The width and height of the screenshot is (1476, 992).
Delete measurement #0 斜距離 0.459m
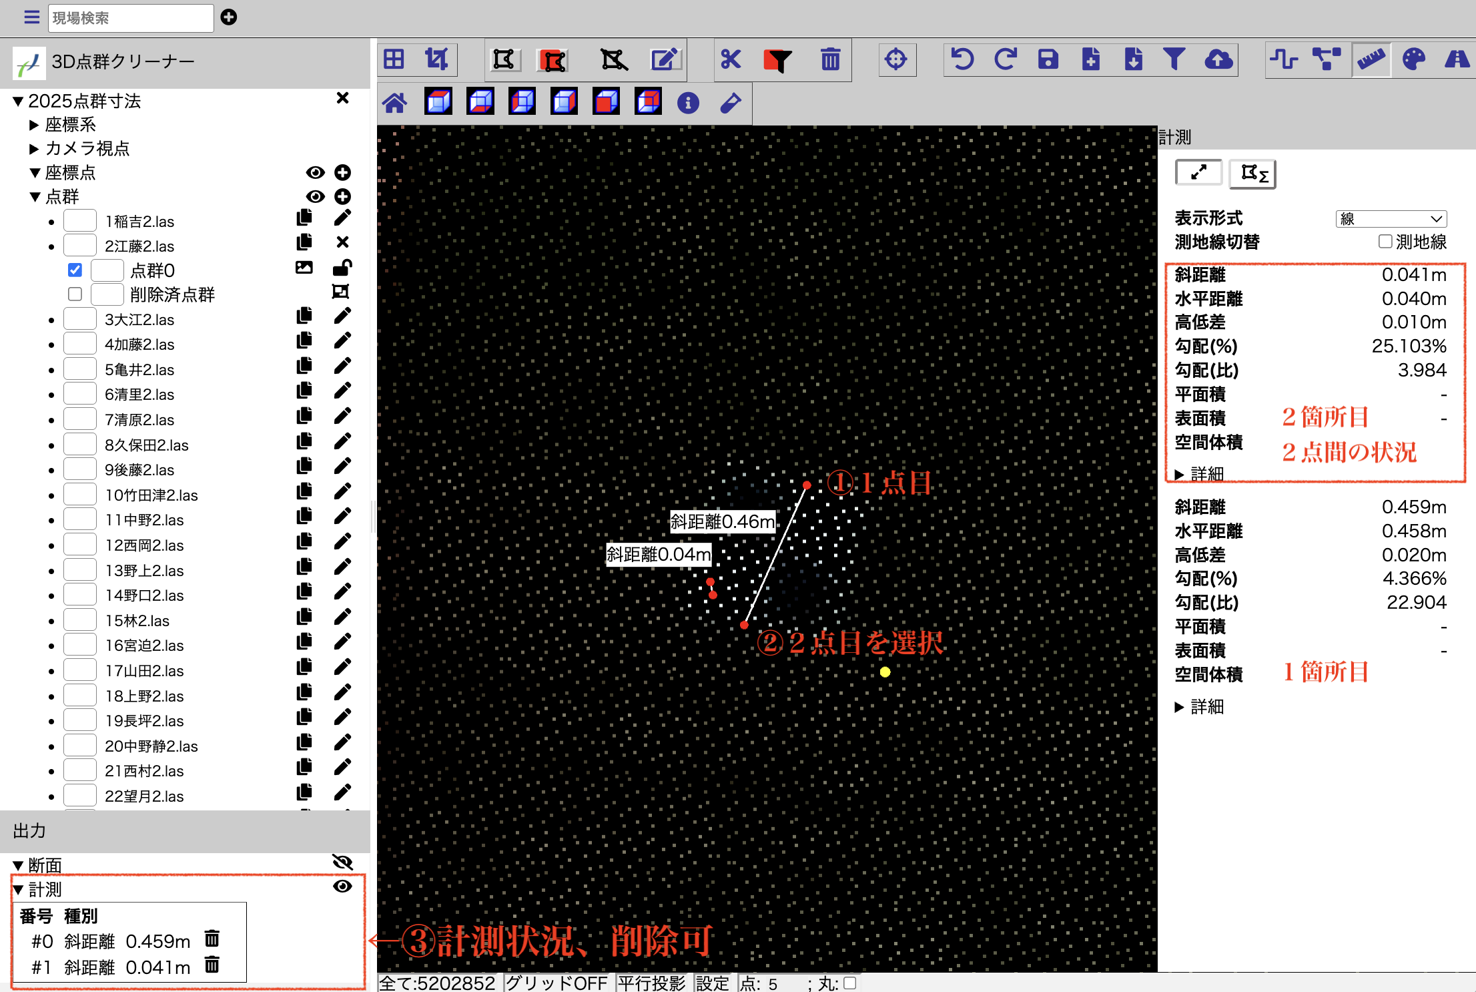[x=212, y=939]
